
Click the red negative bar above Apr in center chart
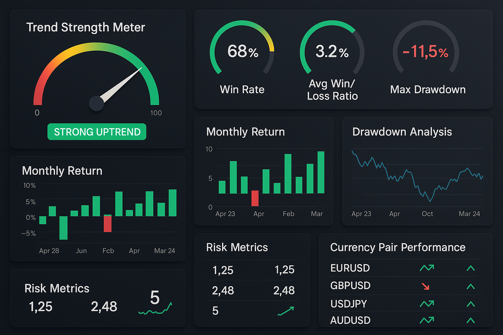pos(255,198)
